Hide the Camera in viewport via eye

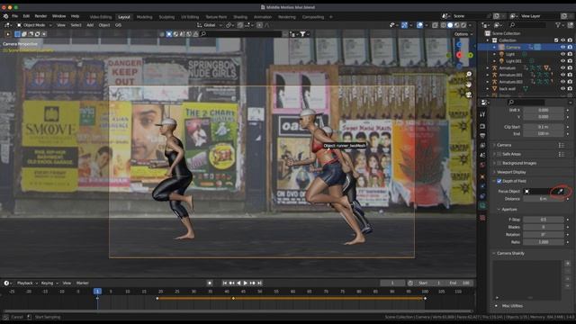click(x=562, y=47)
